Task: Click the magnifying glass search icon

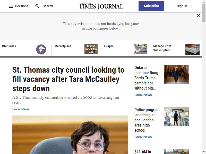Action: (x=37, y=6)
